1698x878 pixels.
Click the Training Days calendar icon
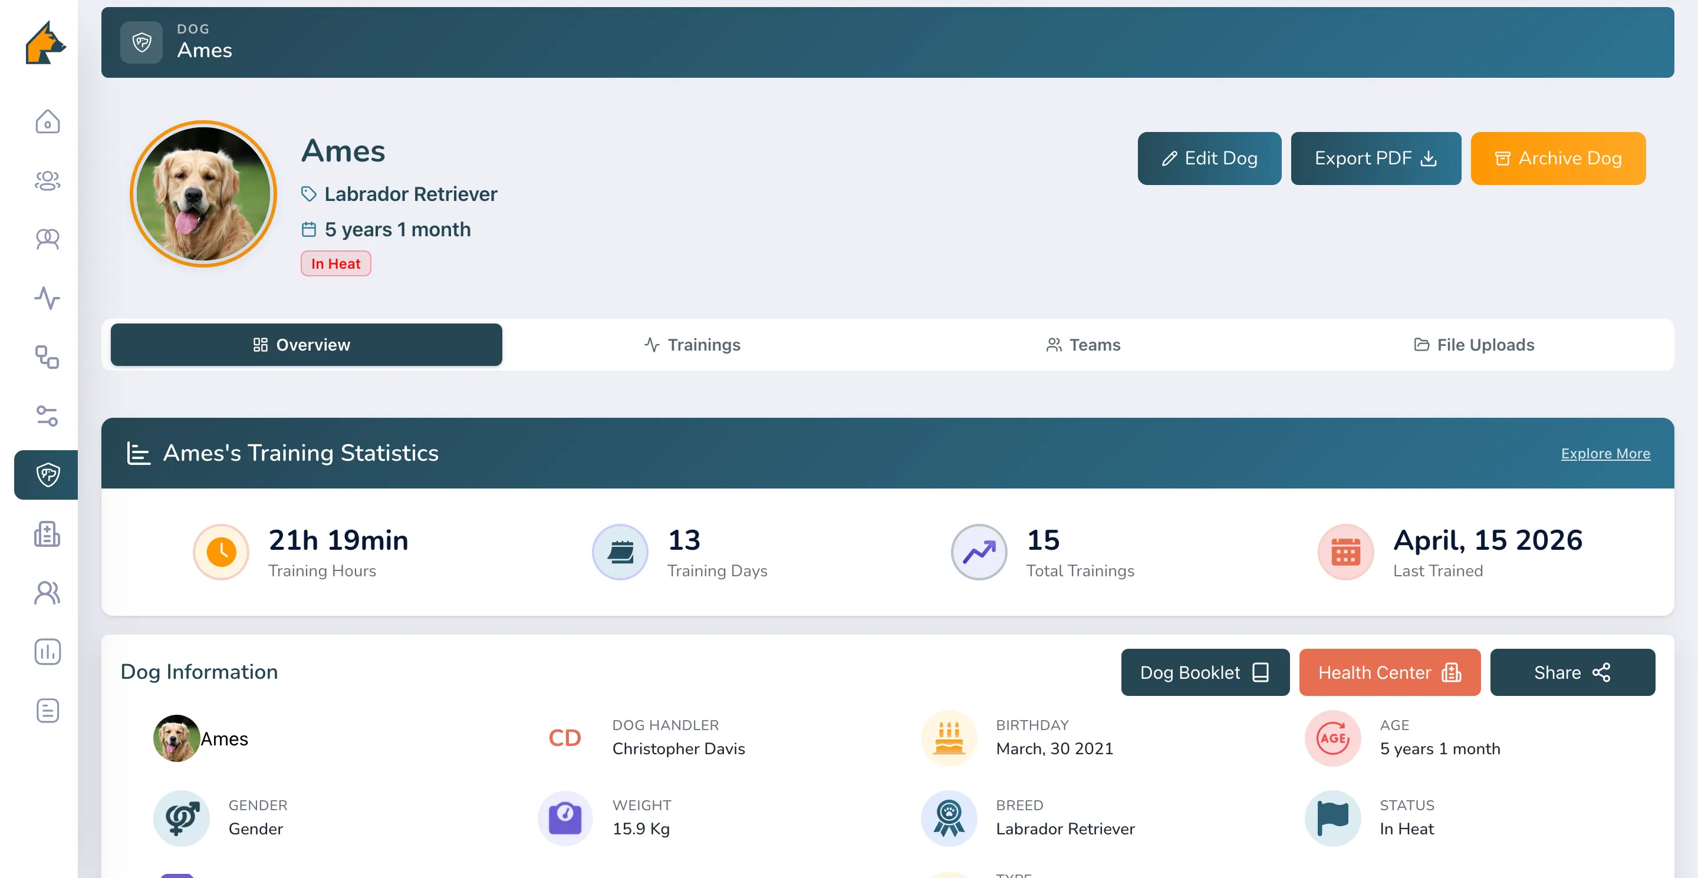(x=620, y=552)
